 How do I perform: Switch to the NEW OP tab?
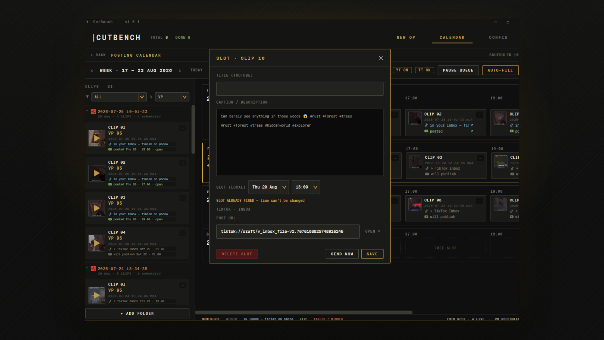406,37
